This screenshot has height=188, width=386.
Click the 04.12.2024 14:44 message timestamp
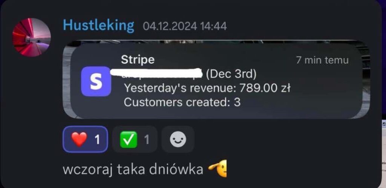pyautogui.click(x=185, y=27)
